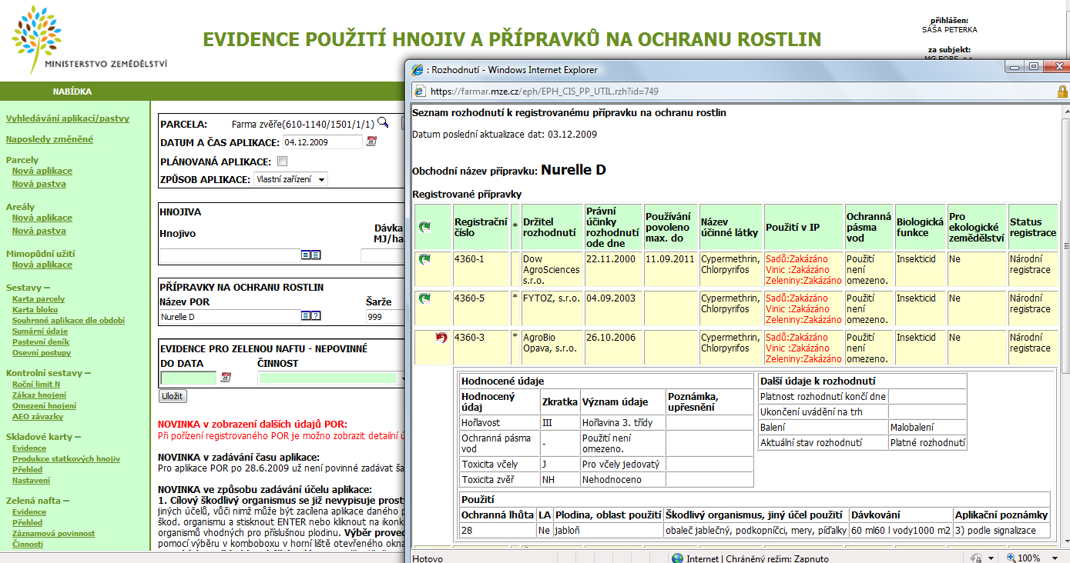The width and height of the screenshot is (1070, 563).
Task: Click 11.09.2011 max usage date cell
Action: 670,269
